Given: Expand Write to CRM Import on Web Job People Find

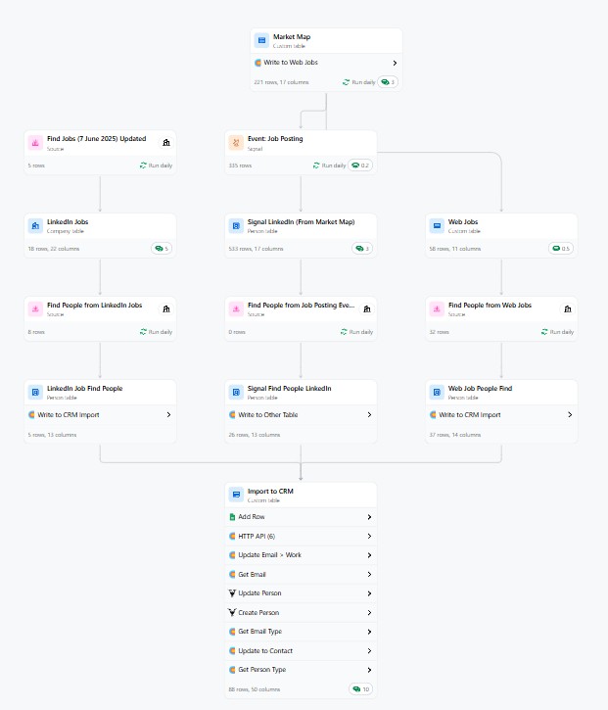Looking at the screenshot, I should pos(570,414).
